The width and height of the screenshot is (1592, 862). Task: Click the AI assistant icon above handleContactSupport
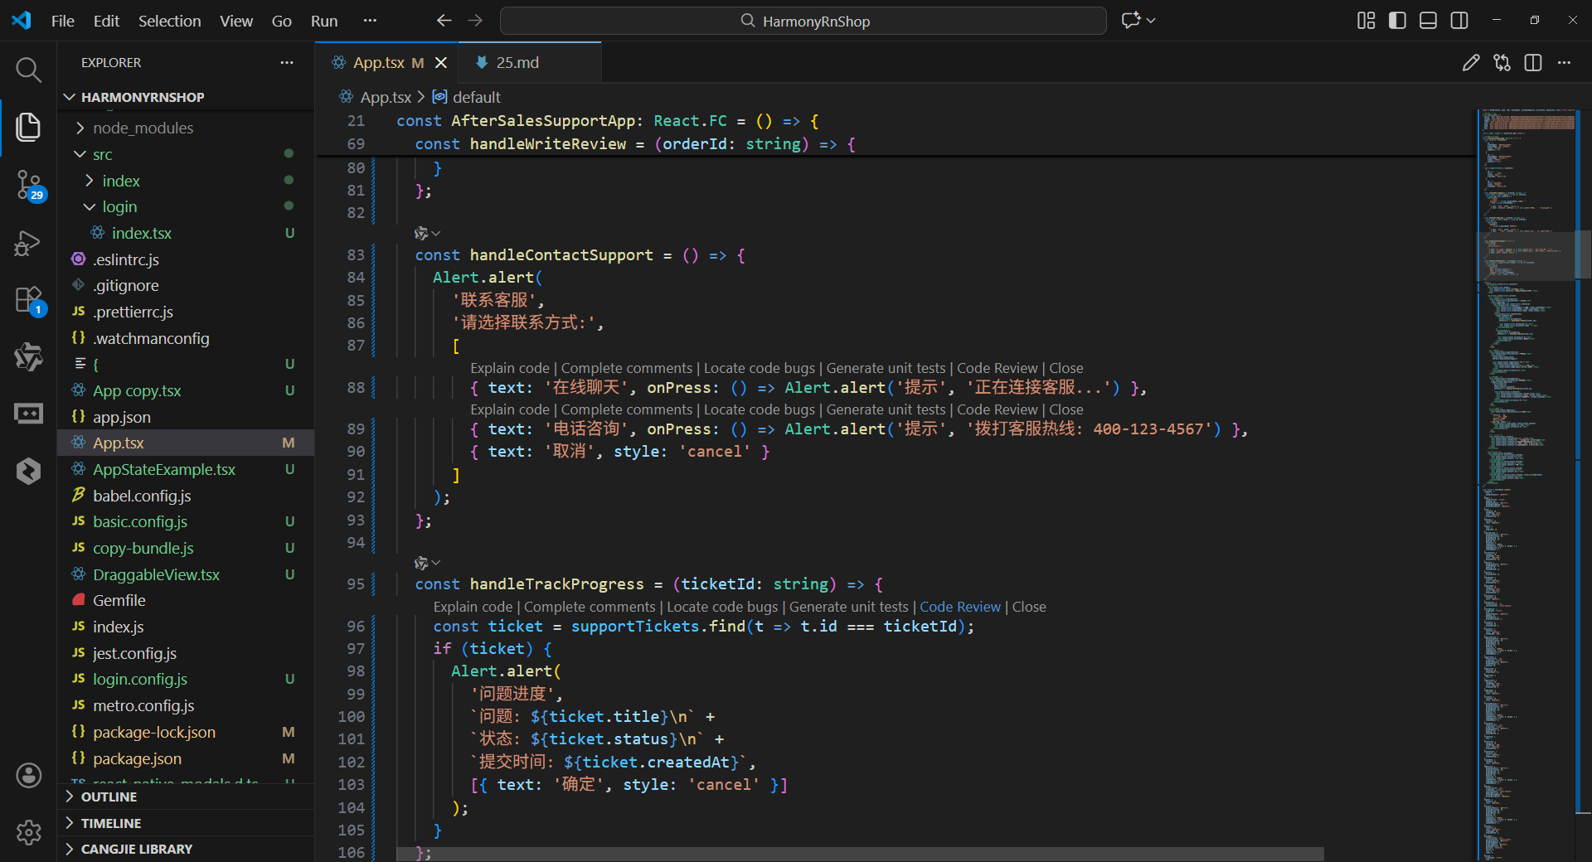coord(421,234)
